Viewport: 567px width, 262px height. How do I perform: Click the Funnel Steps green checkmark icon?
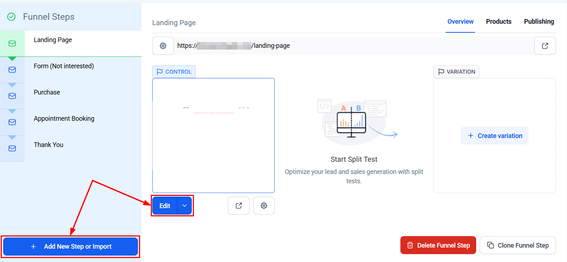pyautogui.click(x=11, y=17)
